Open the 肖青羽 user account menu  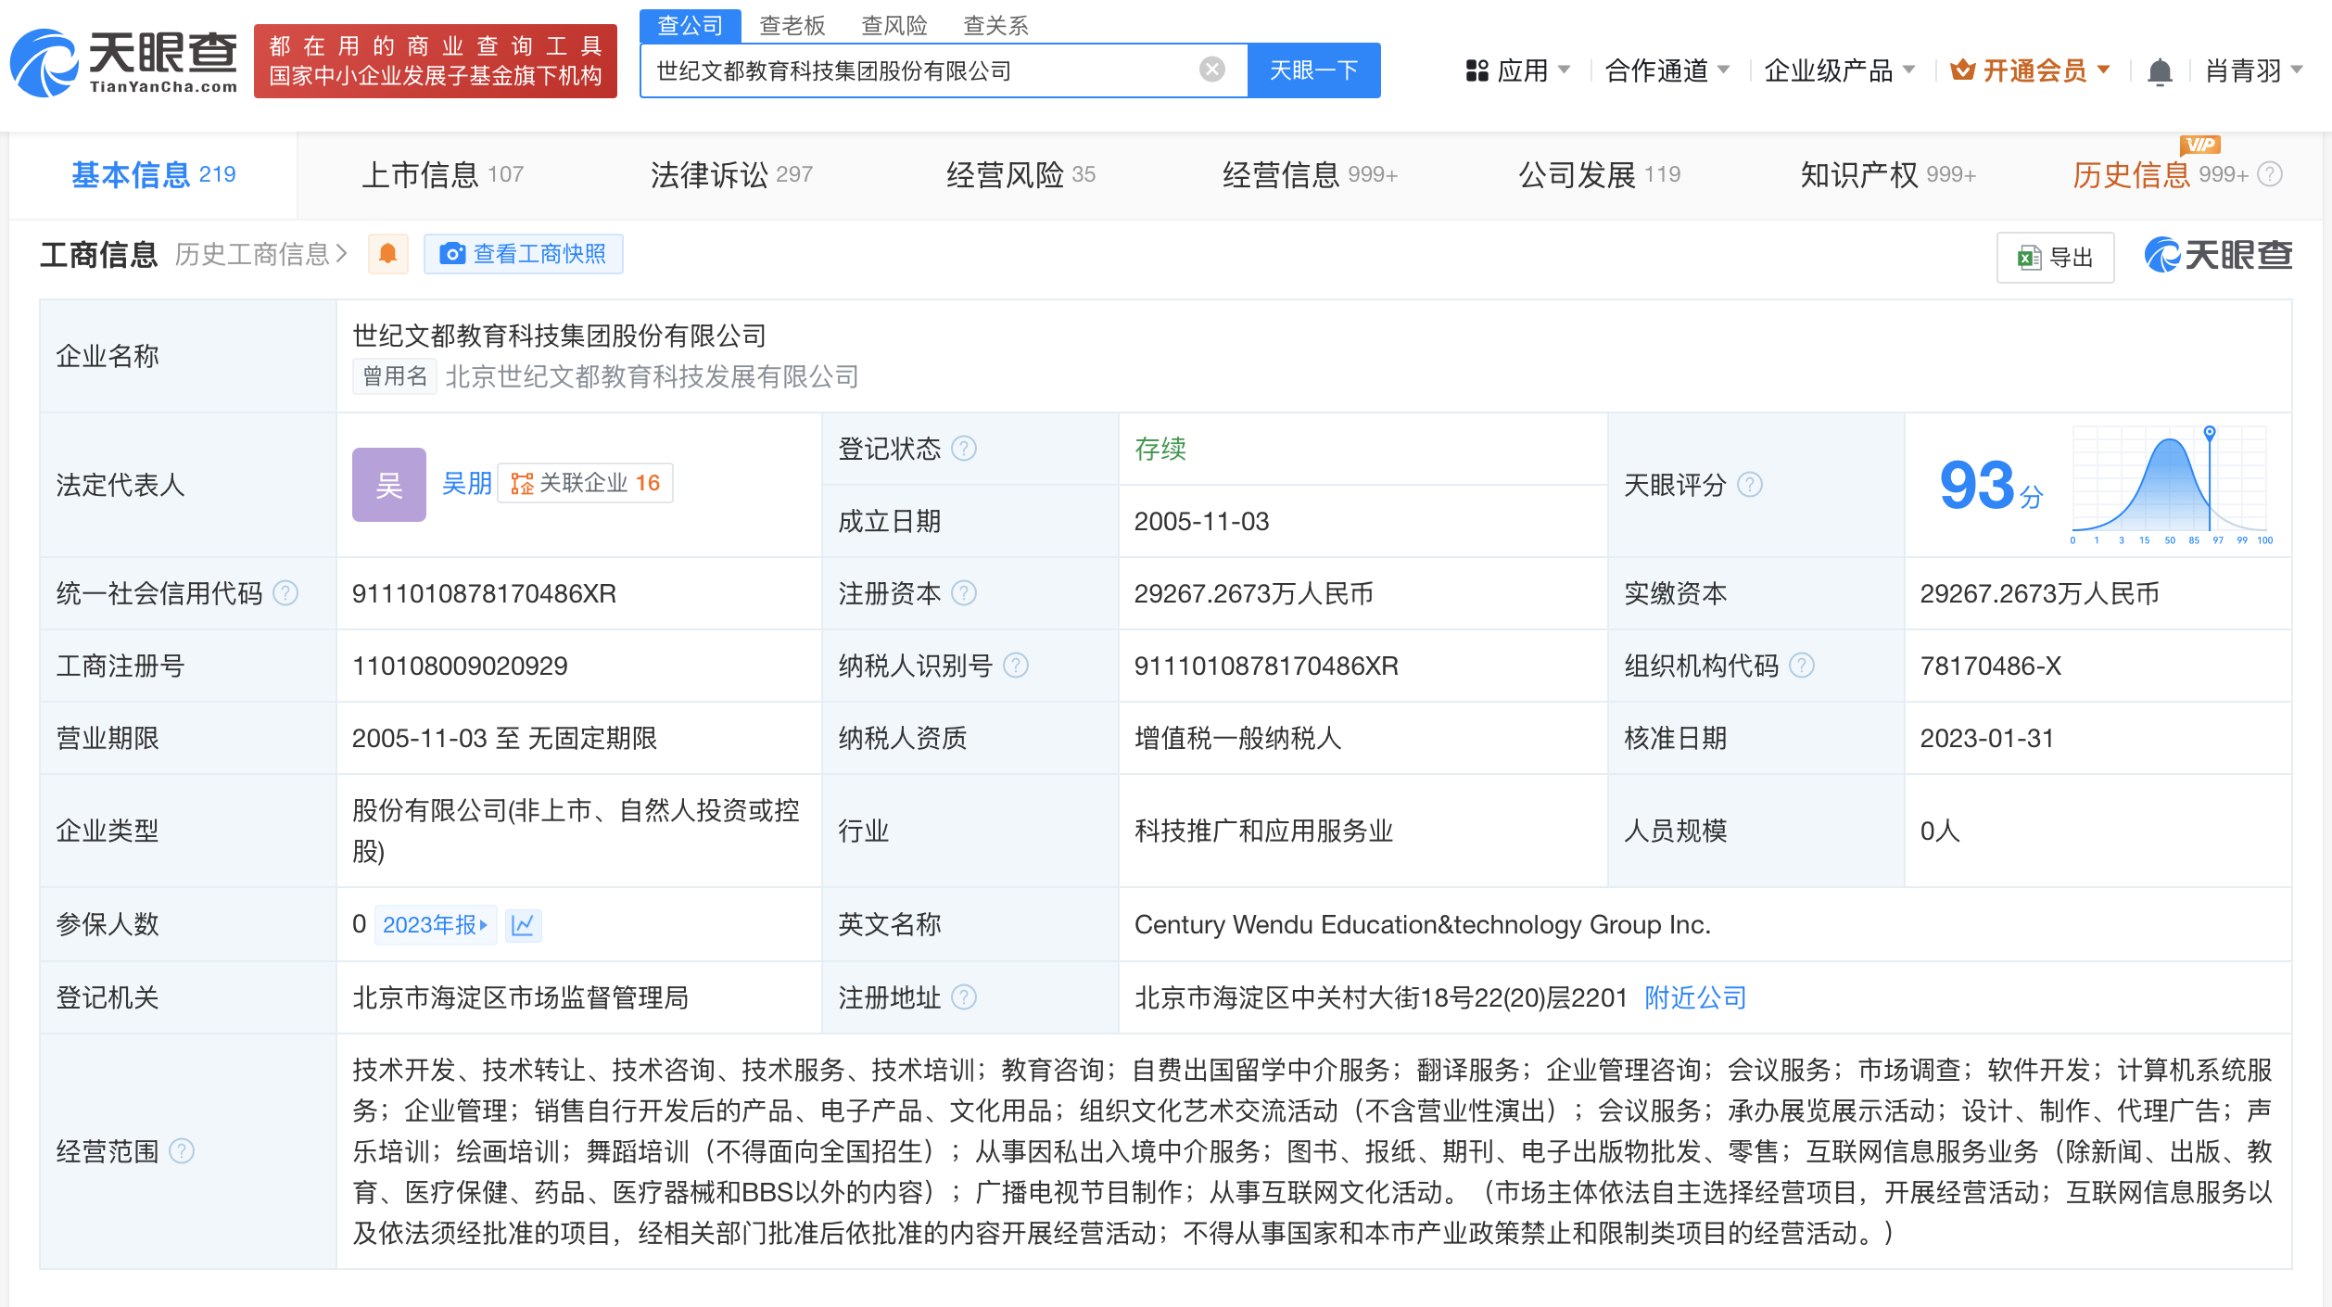2253,70
